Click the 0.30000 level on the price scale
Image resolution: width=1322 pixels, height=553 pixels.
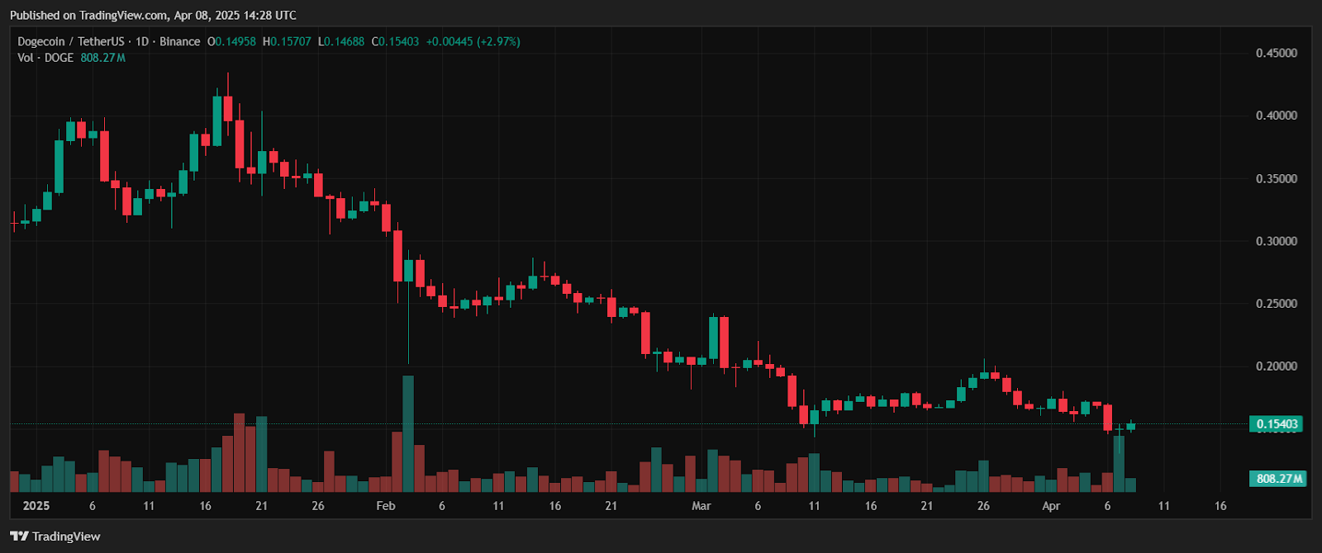pyautogui.click(x=1277, y=241)
